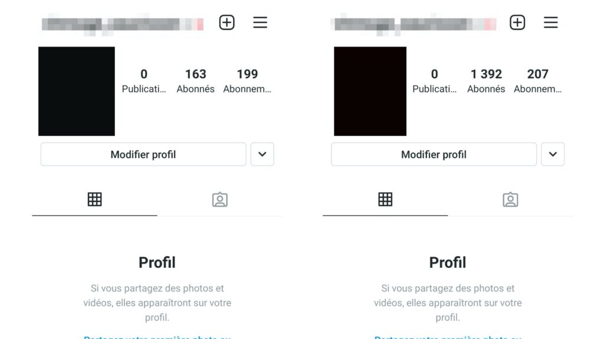The height and width of the screenshot is (339, 604).
Task: Select grid posts tab on left profile
Action: tap(95, 200)
